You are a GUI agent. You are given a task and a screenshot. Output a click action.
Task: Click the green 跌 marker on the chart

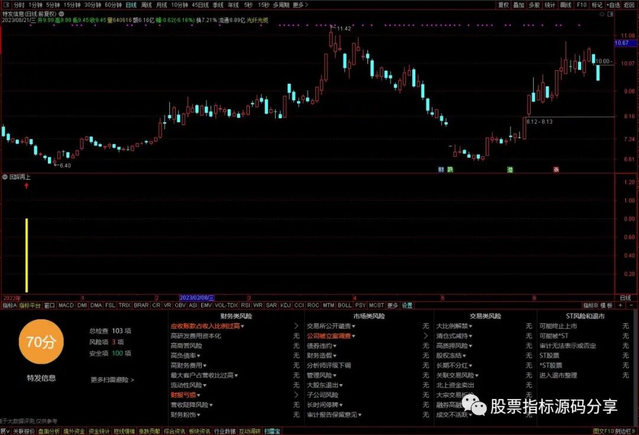point(450,169)
